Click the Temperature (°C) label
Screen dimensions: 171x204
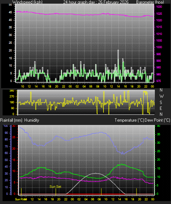129,120
